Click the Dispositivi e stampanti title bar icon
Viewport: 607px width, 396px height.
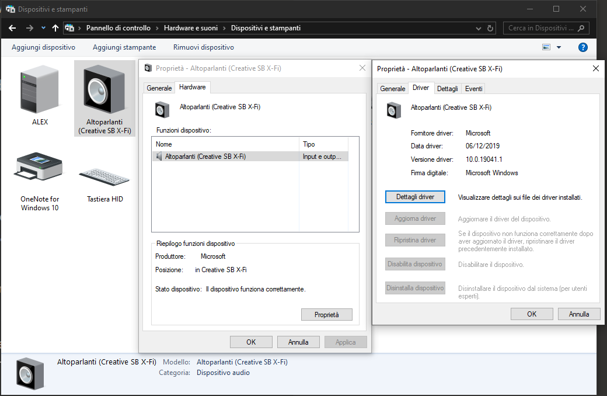(x=11, y=9)
